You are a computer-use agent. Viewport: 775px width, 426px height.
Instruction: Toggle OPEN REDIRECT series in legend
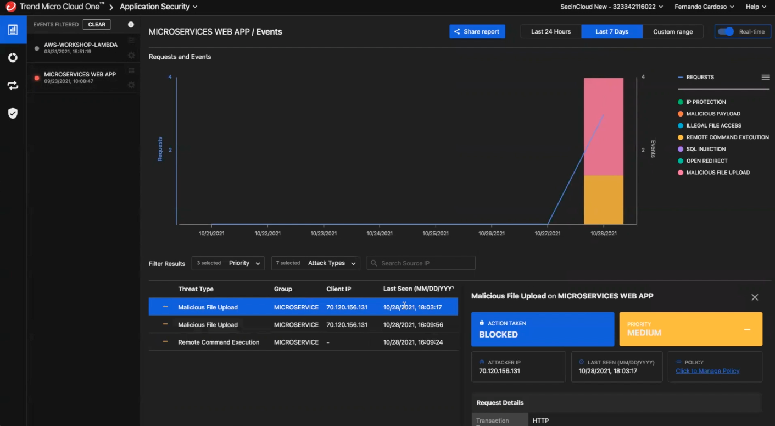[702, 161]
